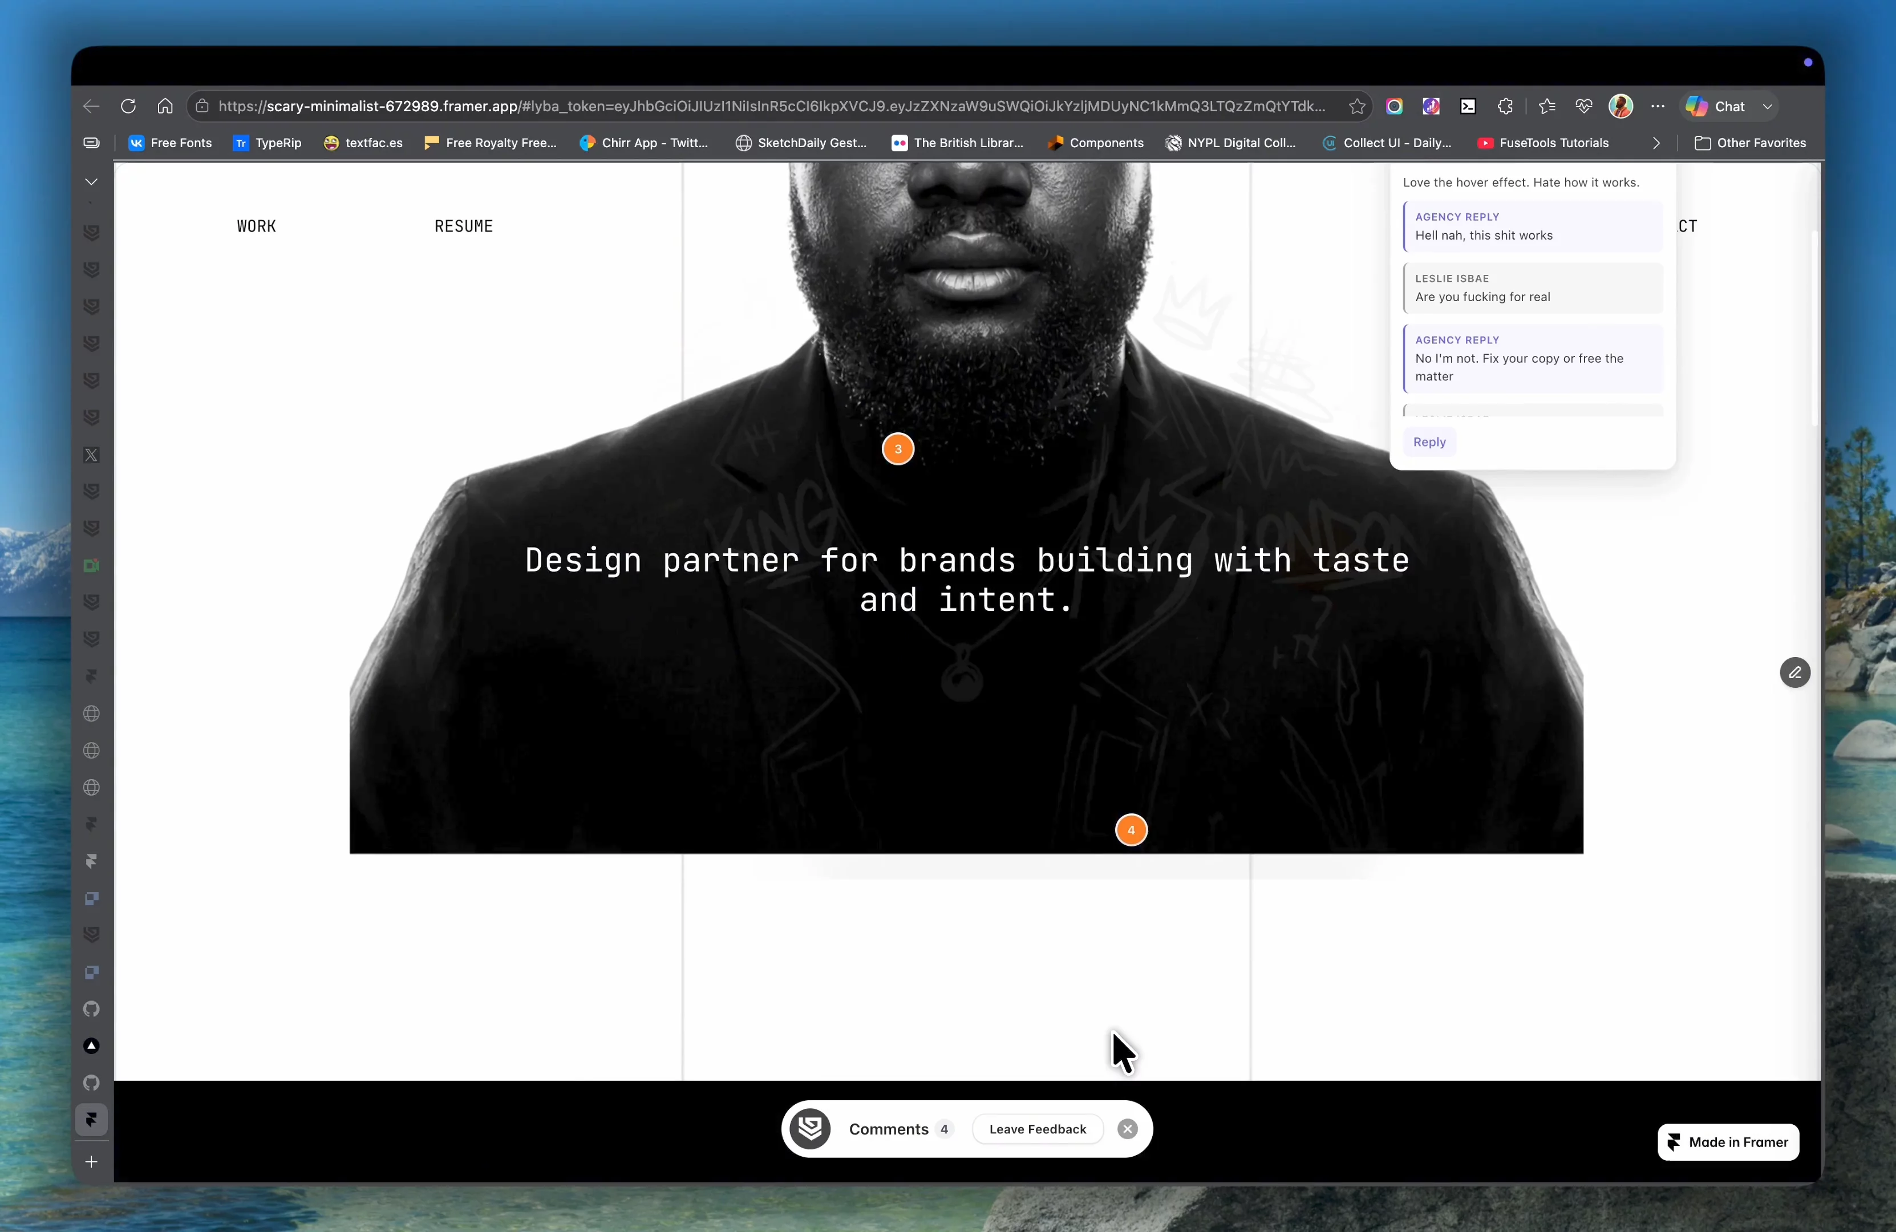
Task: Open the X (Twitter) tab in sidebar
Action: point(92,455)
